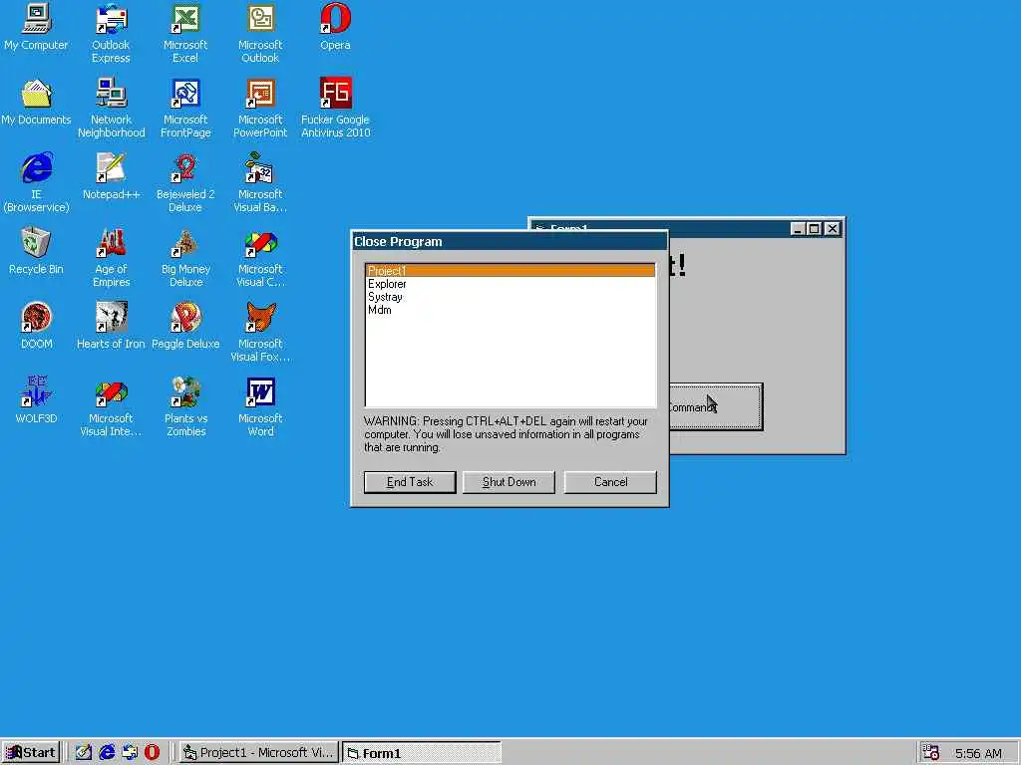1021x765 pixels.
Task: Select the Microsoft FrontPage shortcut
Action: click(185, 108)
